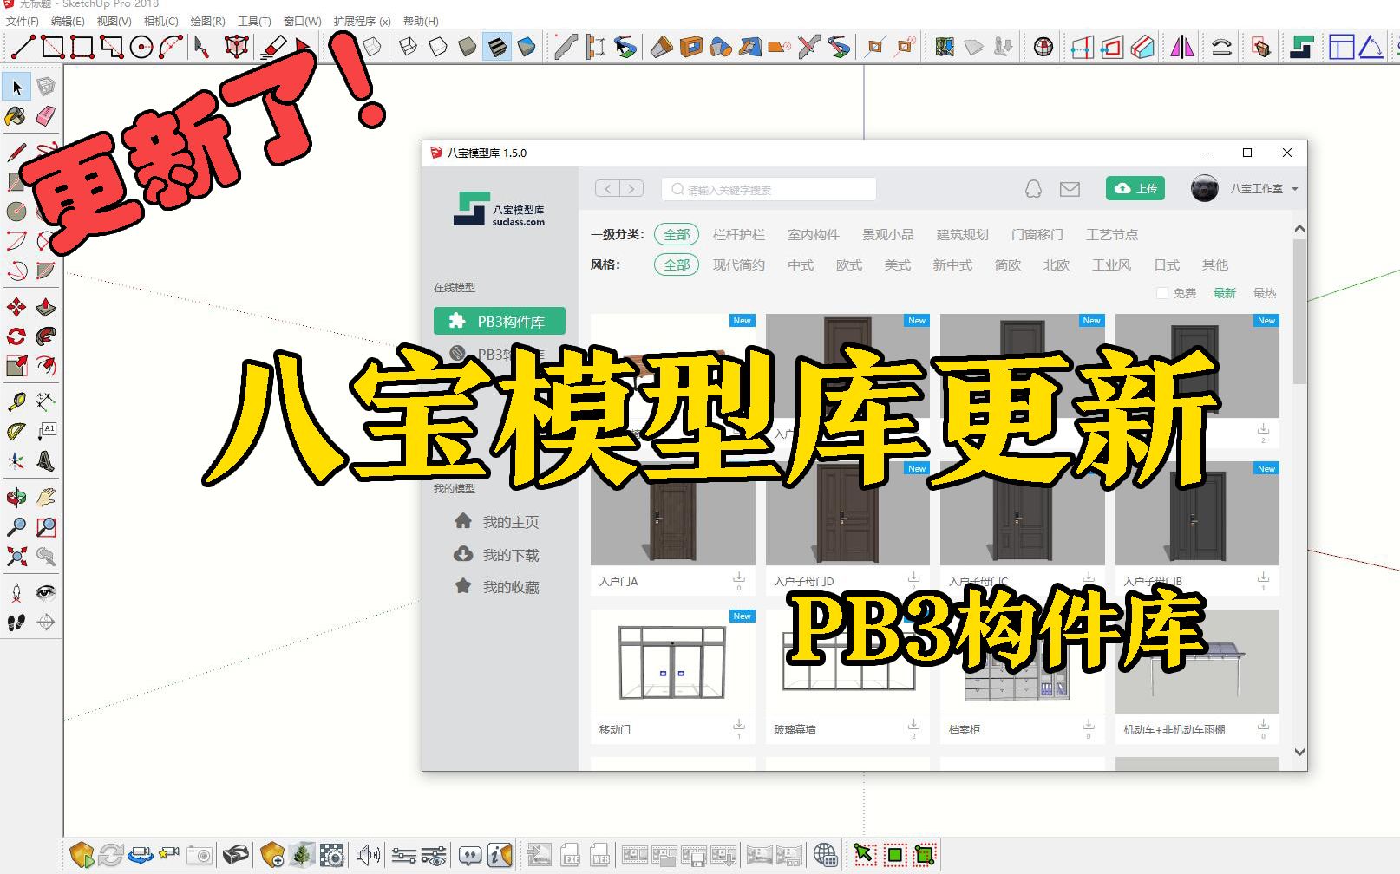Open the 帮助(H) menu
The image size is (1400, 874).
[421, 21]
